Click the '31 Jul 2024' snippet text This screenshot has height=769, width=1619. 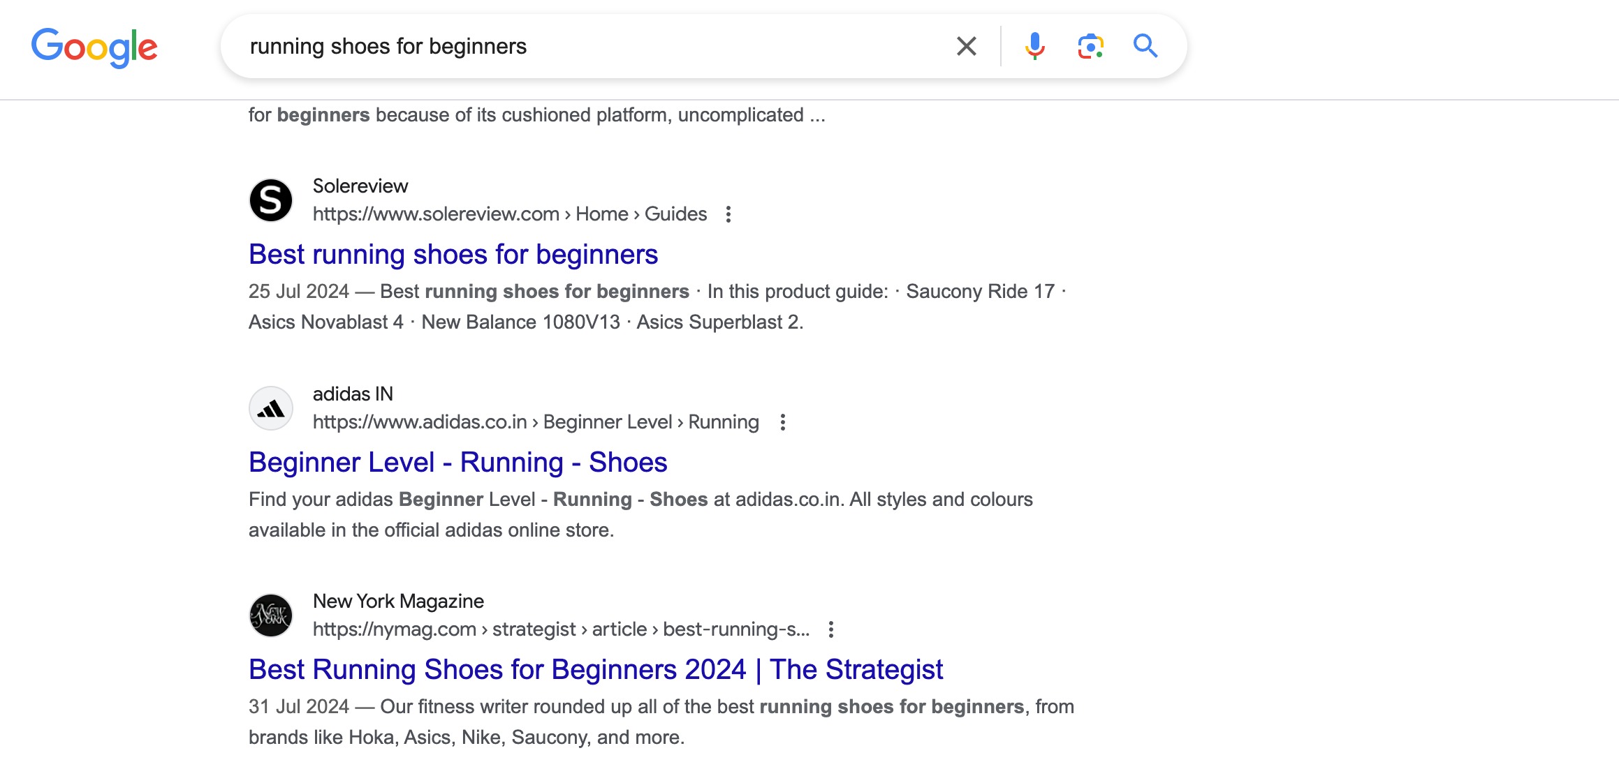point(299,707)
